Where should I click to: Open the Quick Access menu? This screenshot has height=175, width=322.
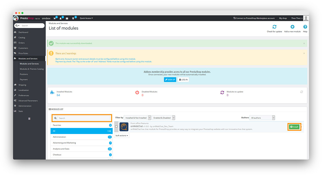pyautogui.click(x=86, y=18)
